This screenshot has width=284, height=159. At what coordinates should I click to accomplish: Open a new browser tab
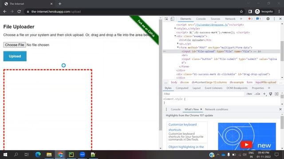[60, 4]
